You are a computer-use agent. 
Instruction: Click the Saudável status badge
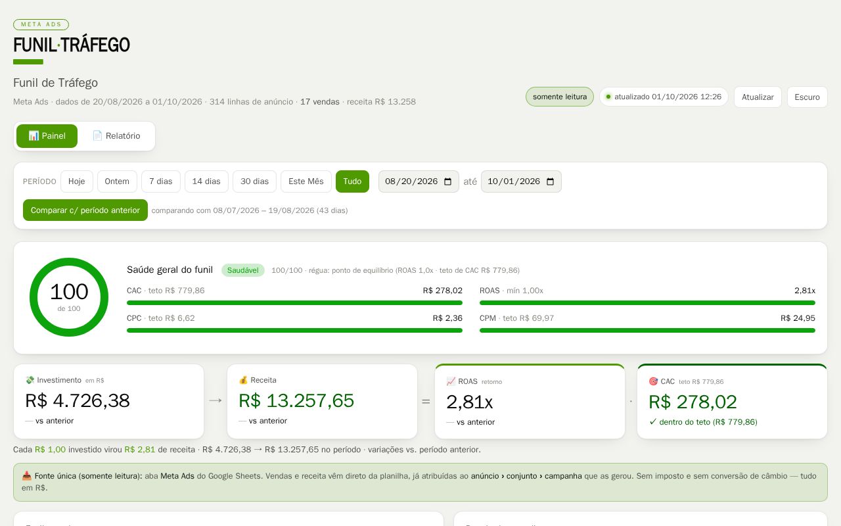point(243,270)
